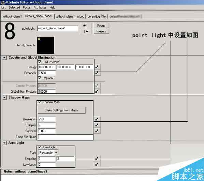Screen dimensions: 204x181
Task: Click the Smap File Name field
Action: (65, 137)
